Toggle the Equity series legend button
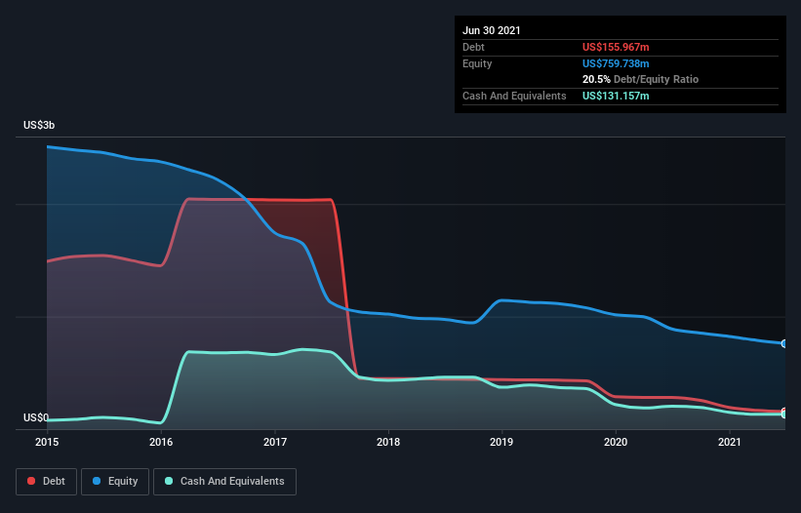Image resolution: width=801 pixels, height=513 pixels. (x=115, y=482)
